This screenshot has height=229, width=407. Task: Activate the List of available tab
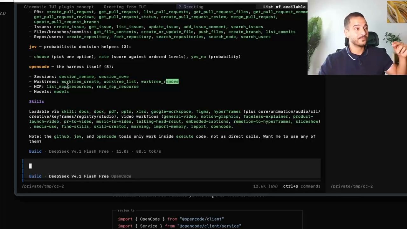[284, 7]
